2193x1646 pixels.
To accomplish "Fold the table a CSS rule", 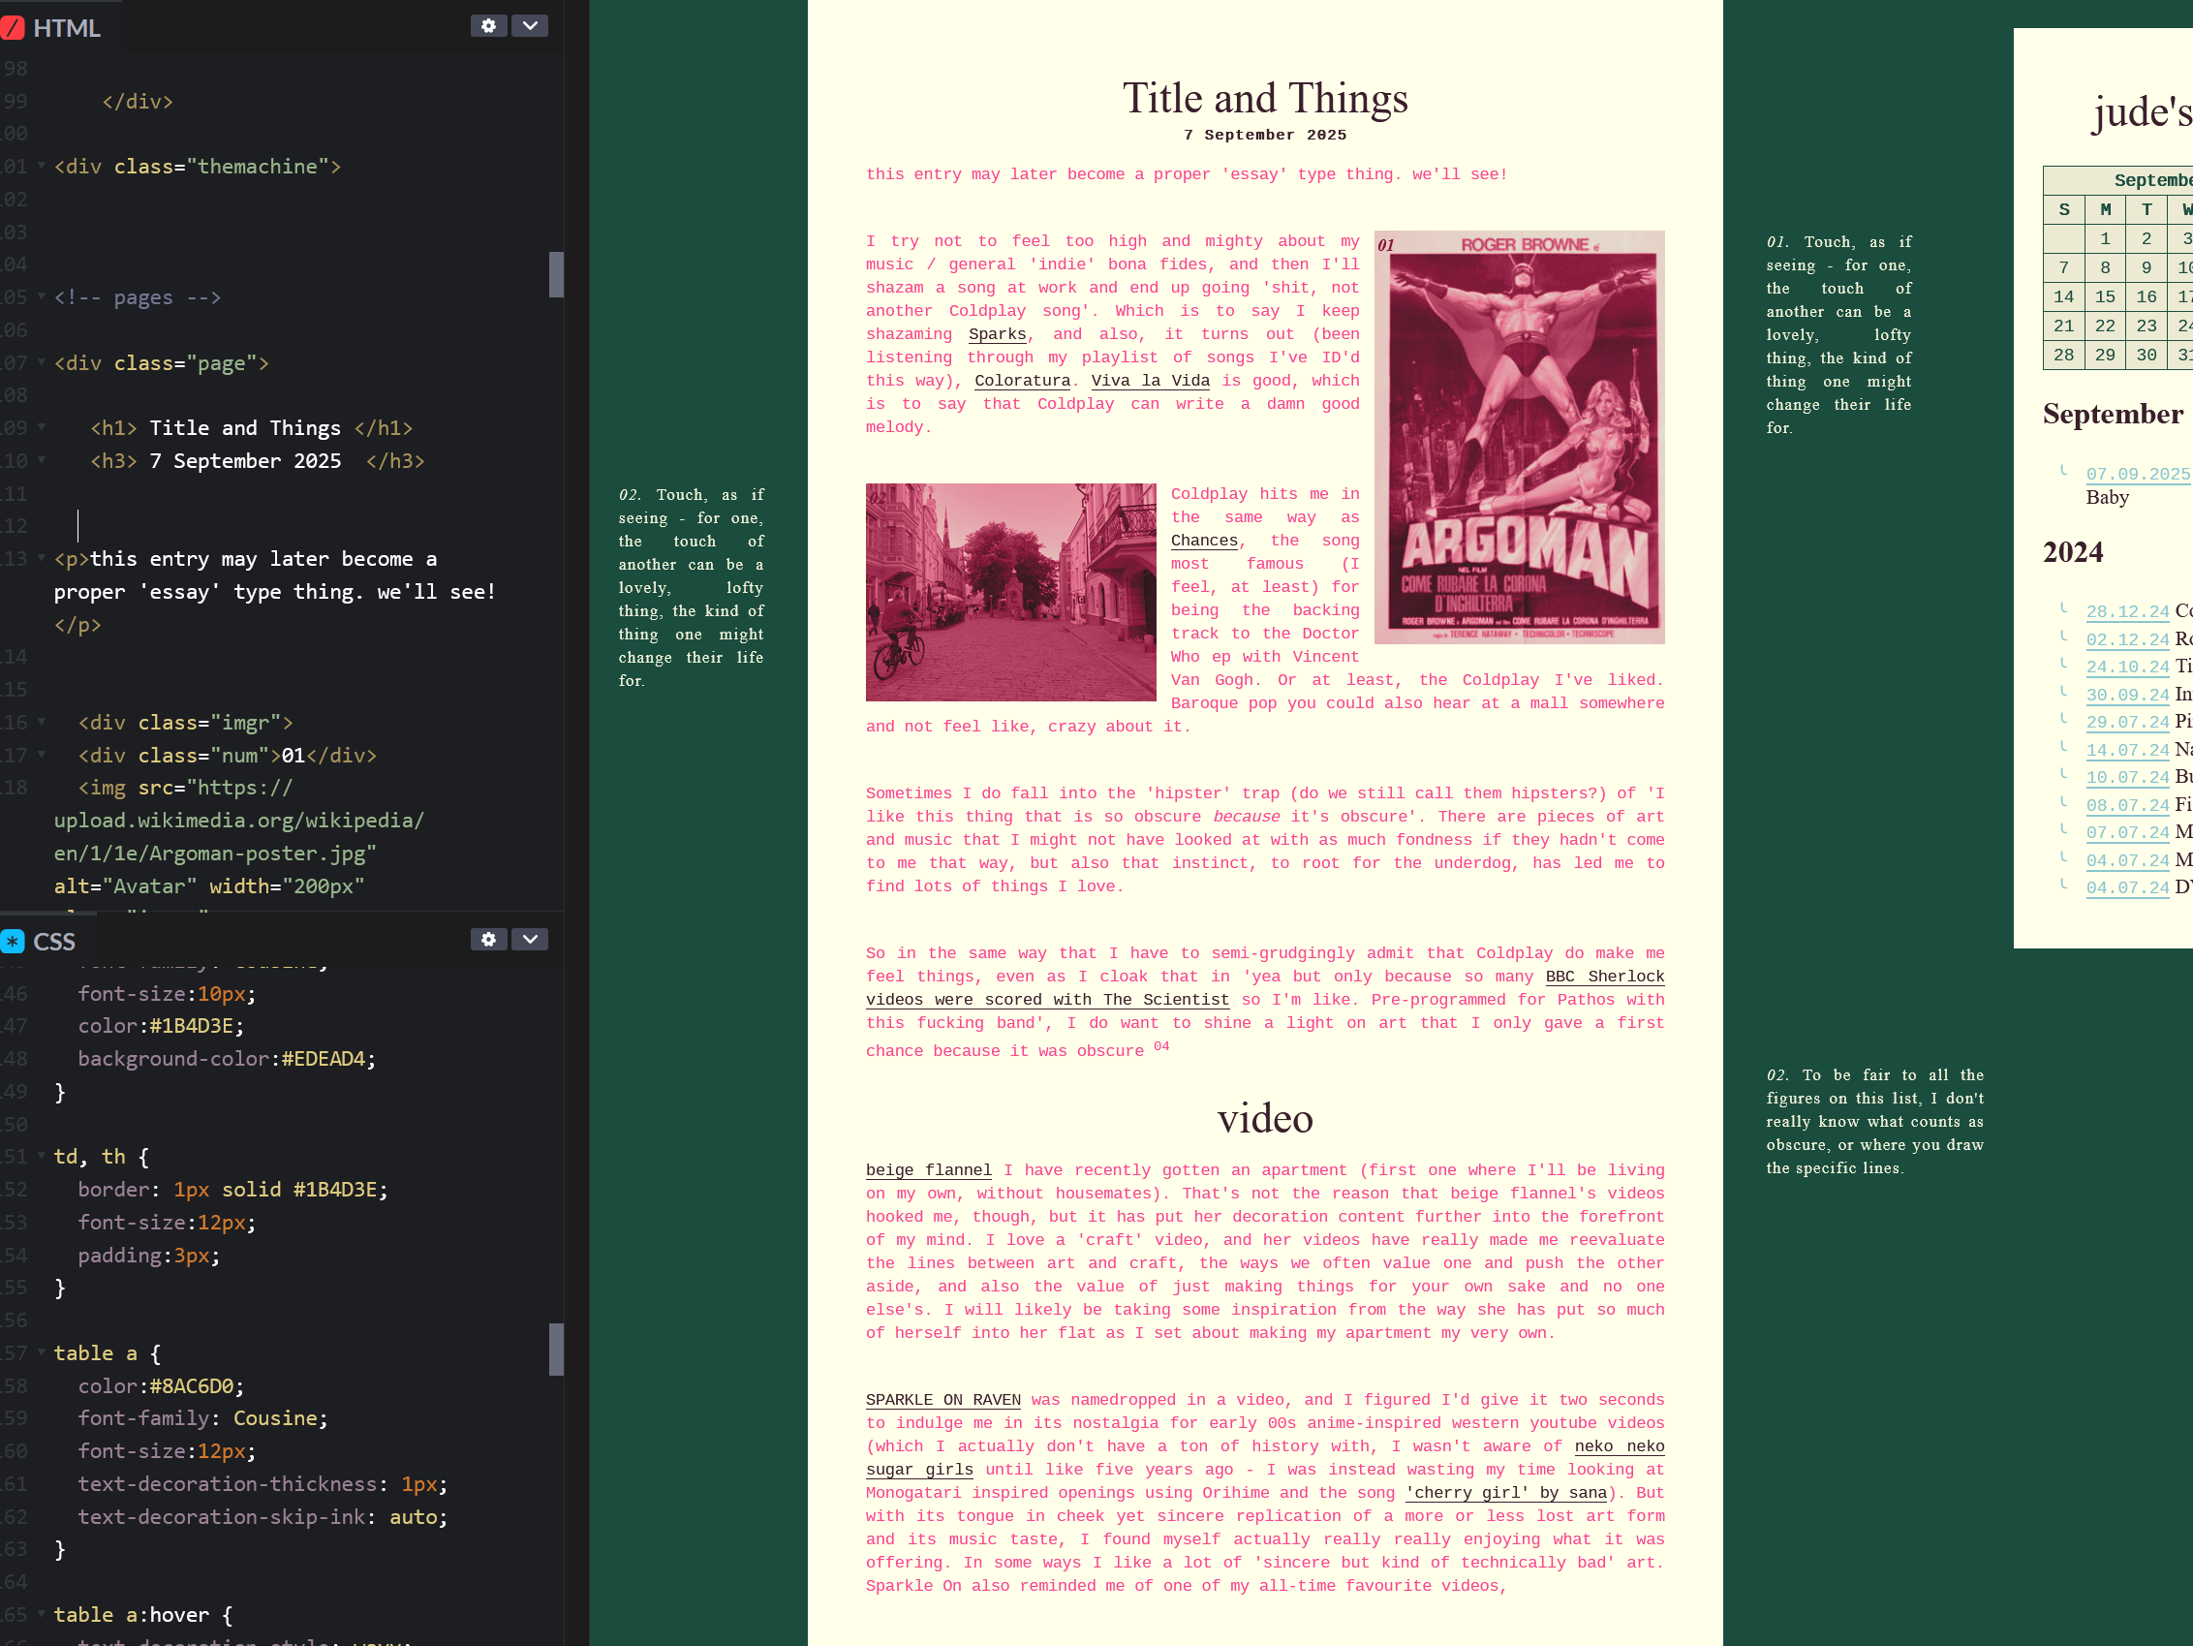I will 42,1352.
